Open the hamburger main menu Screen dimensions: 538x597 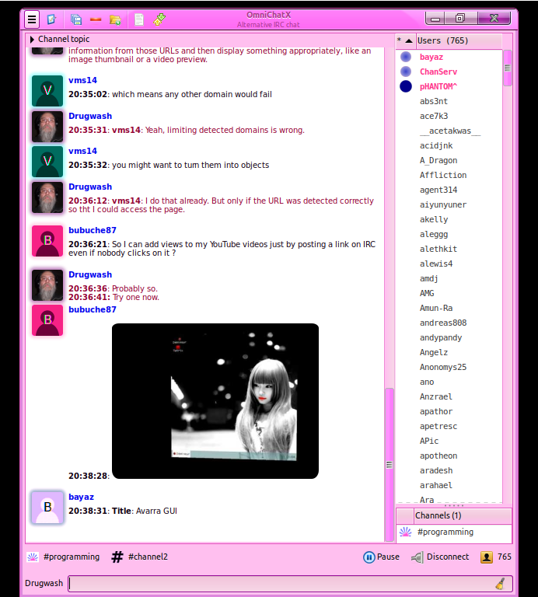tap(32, 19)
